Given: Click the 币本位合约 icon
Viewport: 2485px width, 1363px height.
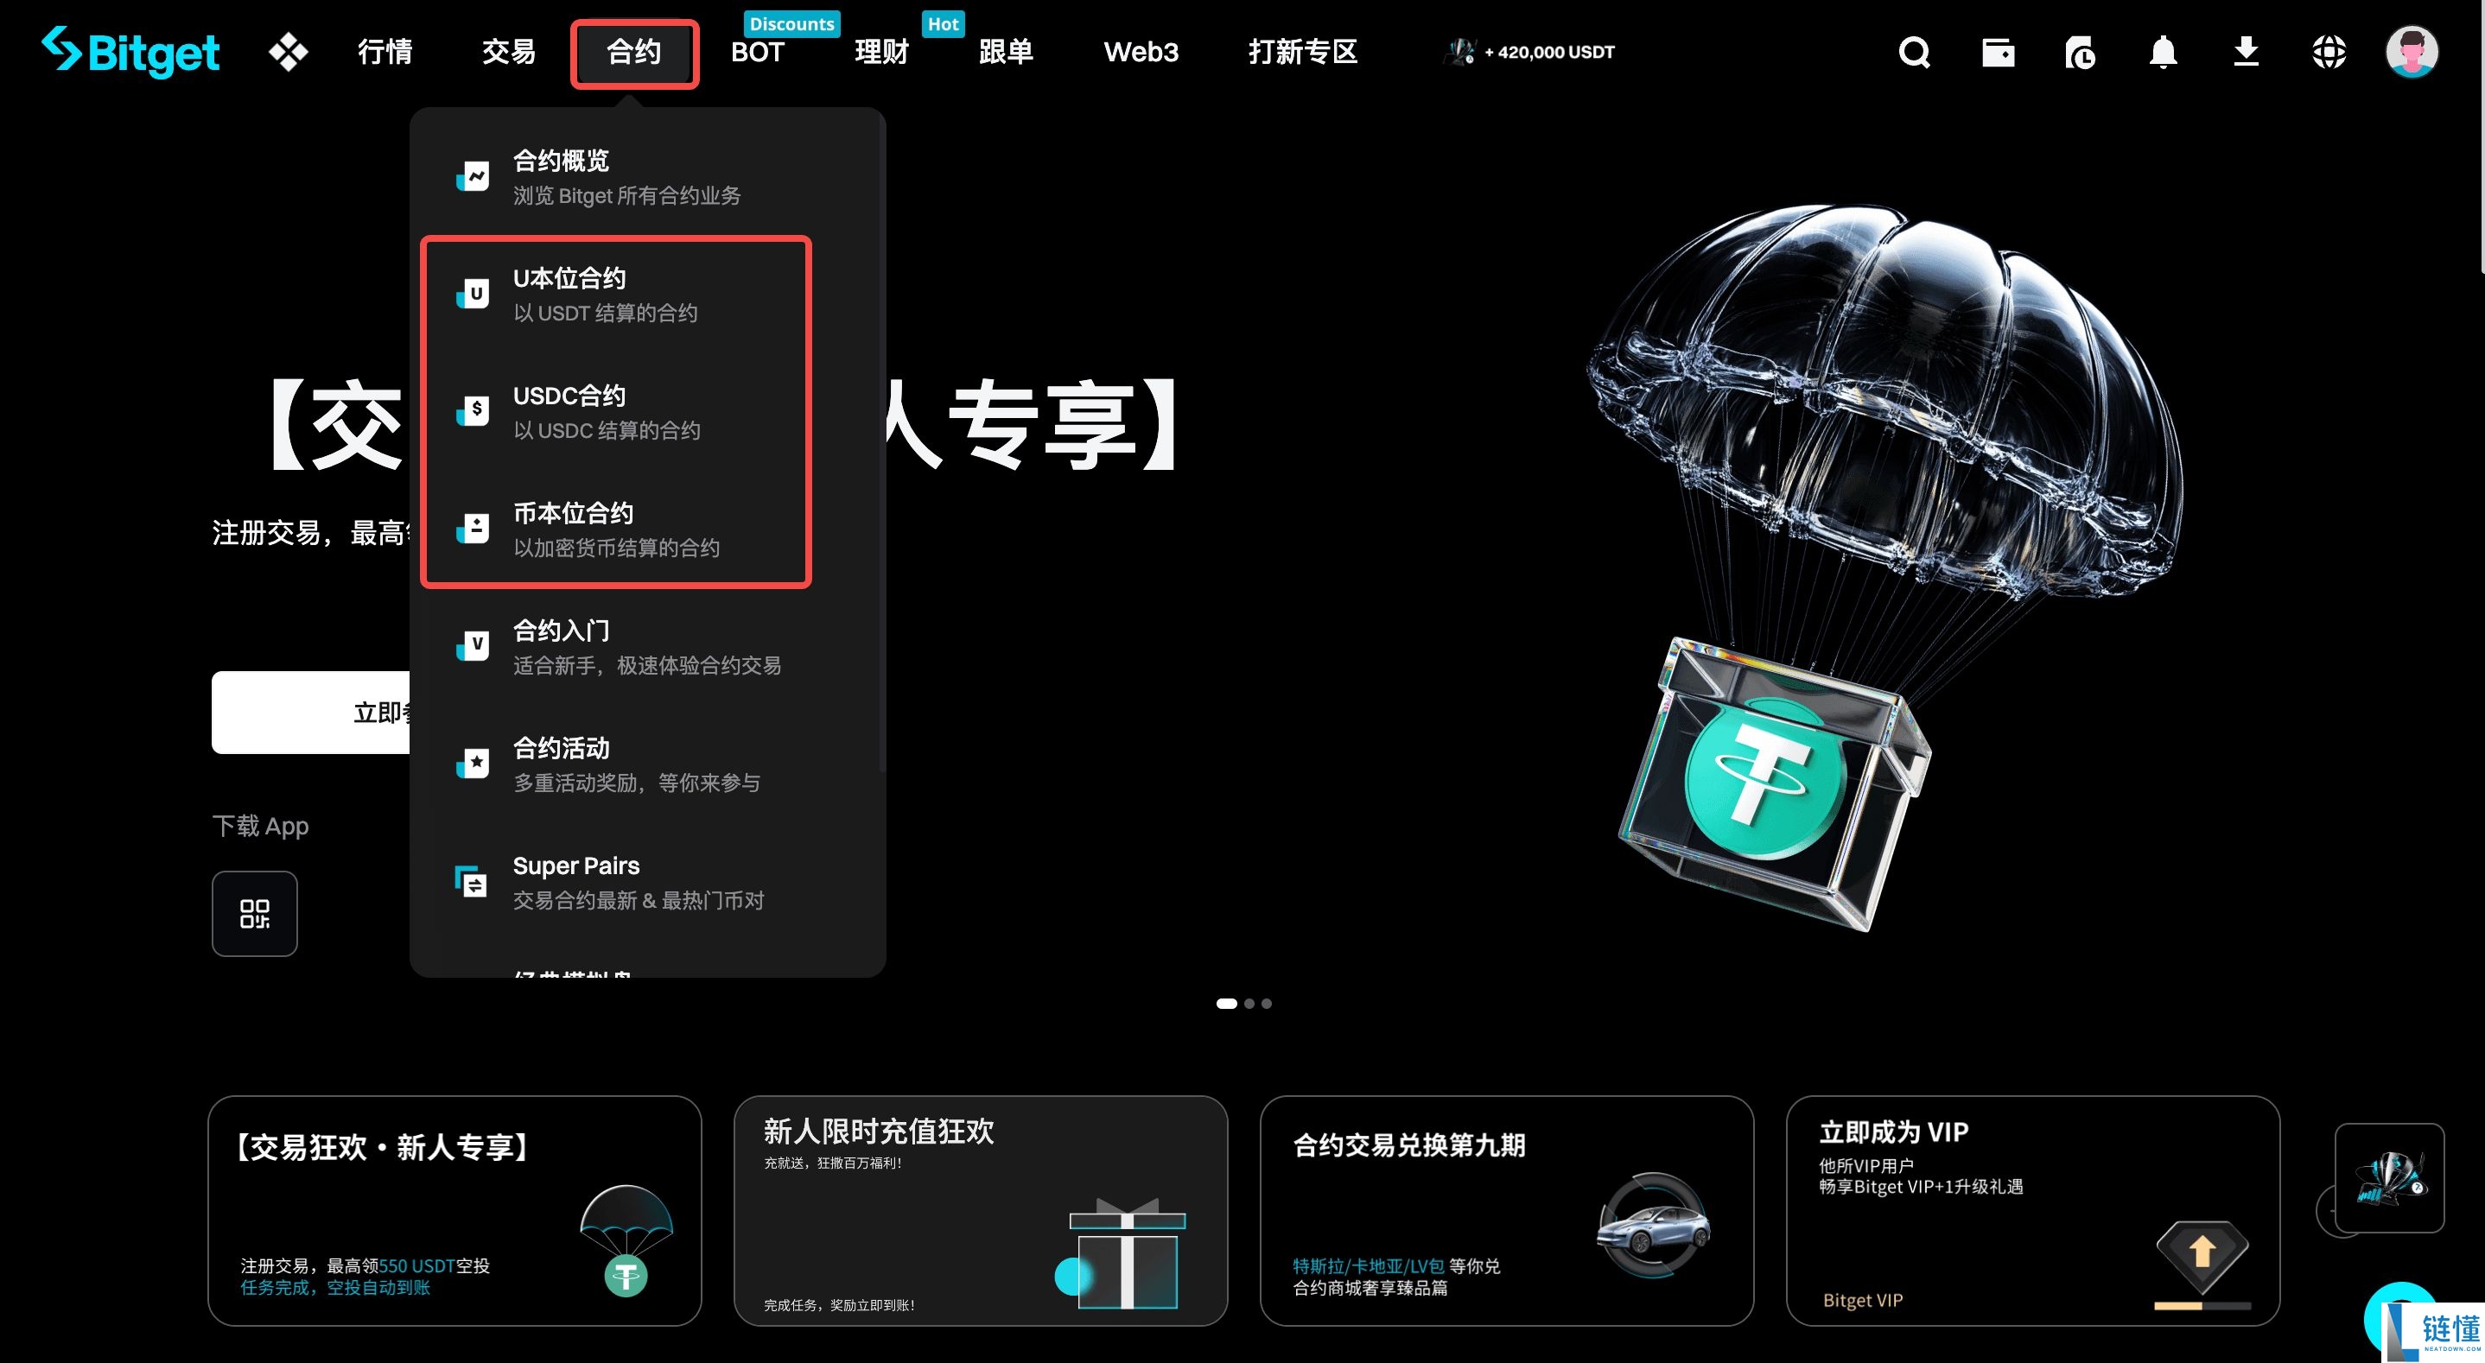Looking at the screenshot, I should pyautogui.click(x=473, y=529).
